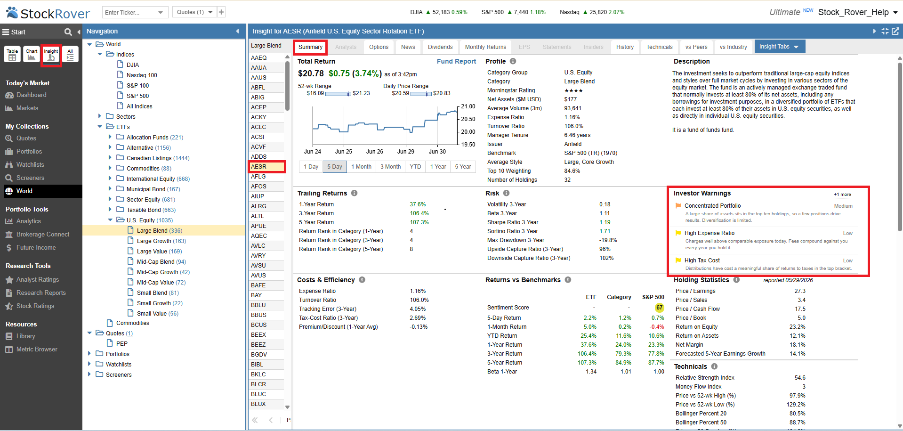Switch to the Technicals tab
This screenshot has height=431, width=903.
click(659, 47)
